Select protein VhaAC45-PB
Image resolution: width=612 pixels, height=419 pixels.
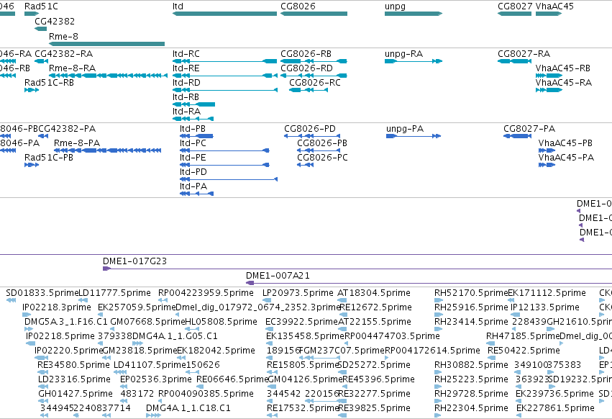pyautogui.click(x=547, y=150)
